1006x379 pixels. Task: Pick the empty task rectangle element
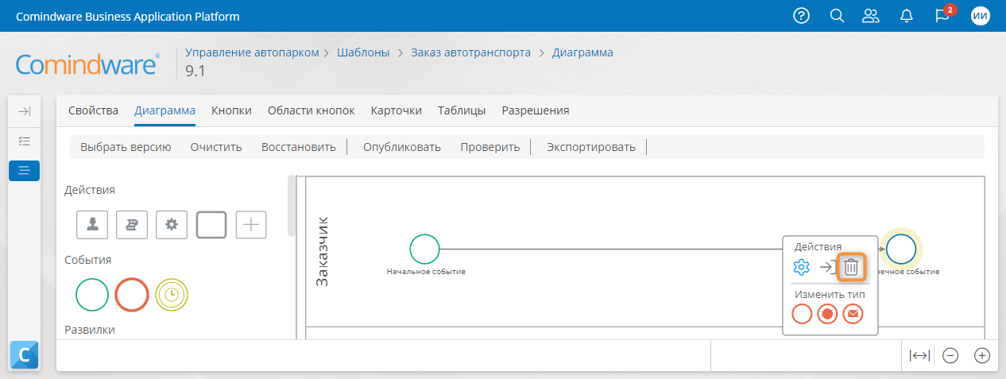pyautogui.click(x=211, y=225)
